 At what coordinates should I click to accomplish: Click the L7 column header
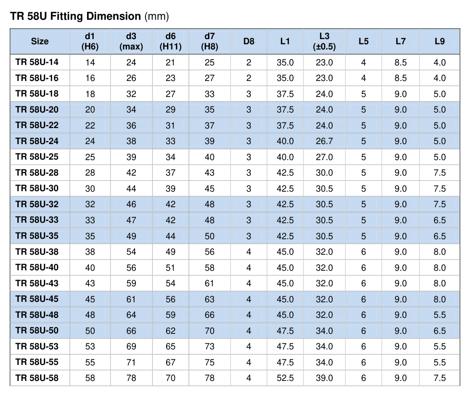point(401,41)
